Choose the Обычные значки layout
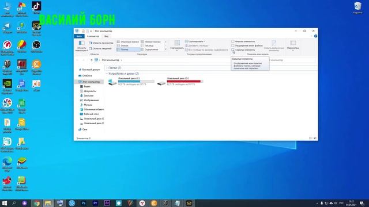Viewport: 369px width, 207px height. tap(128, 42)
